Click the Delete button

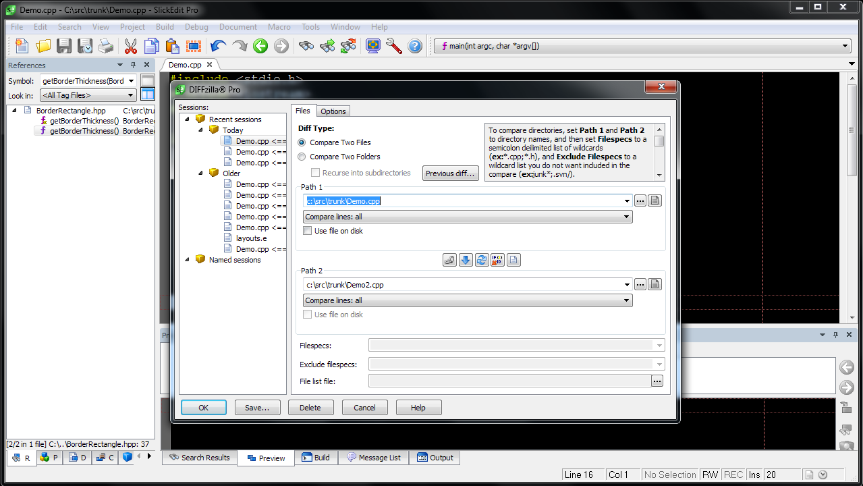310,408
